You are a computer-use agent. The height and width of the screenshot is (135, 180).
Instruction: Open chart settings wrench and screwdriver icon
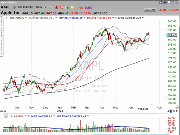51,7
